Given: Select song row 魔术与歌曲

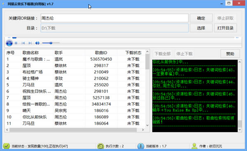Looking at the screenshot, I should tap(75, 59).
